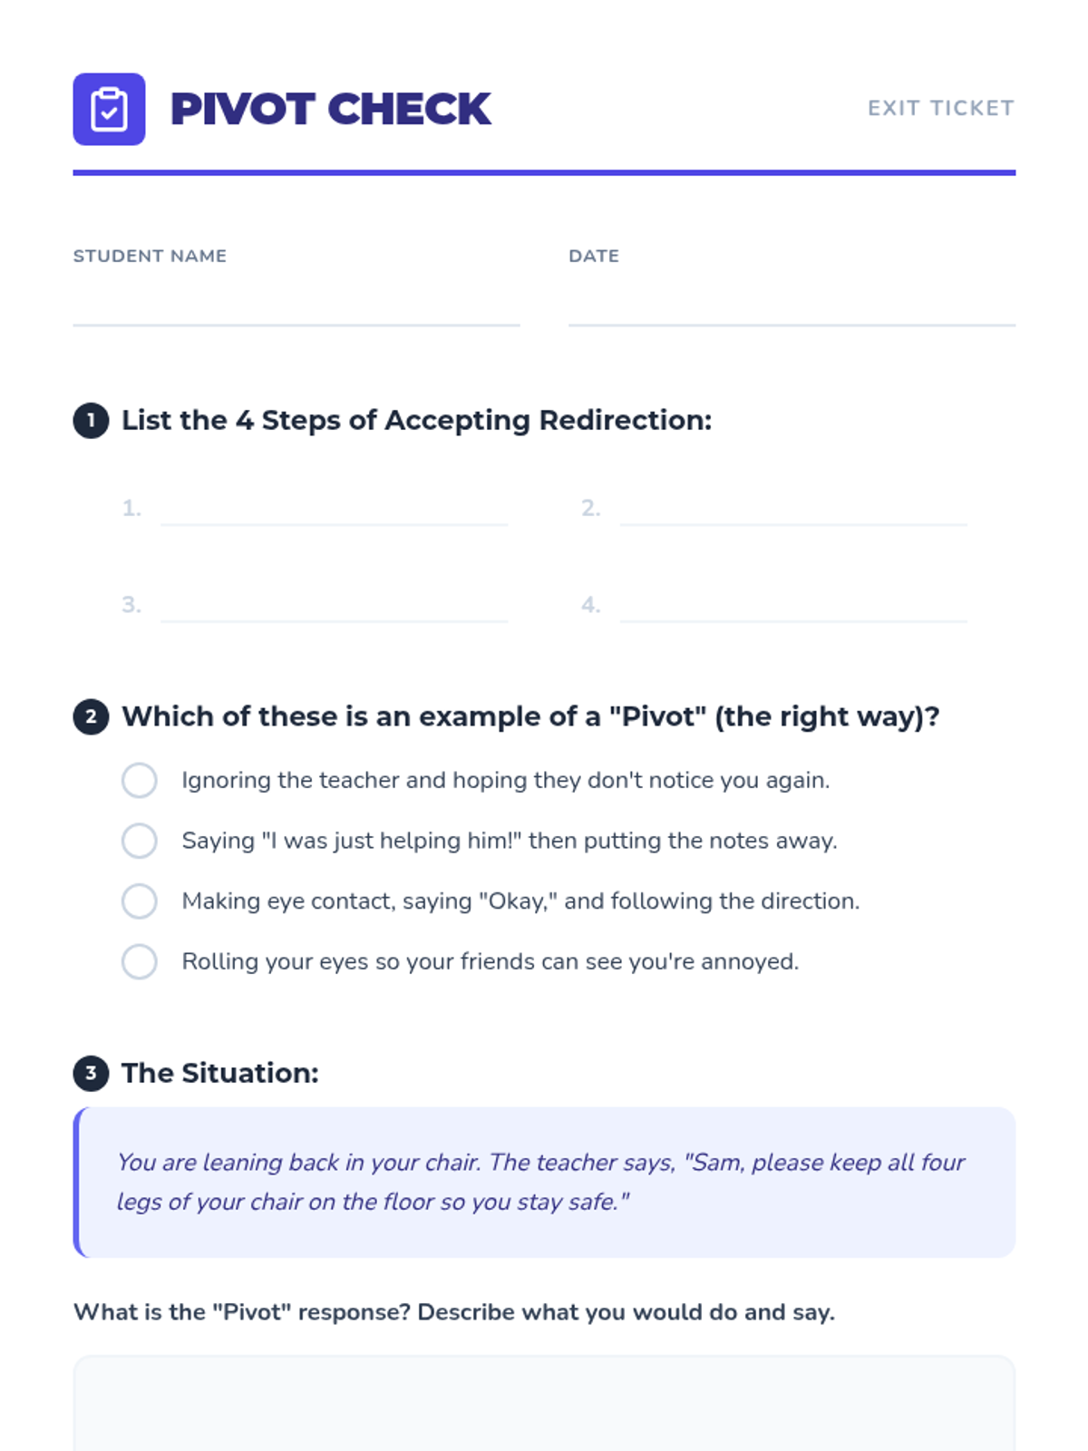Select 'Ignoring the teacher' radio option
Viewport: 1088px width, 1451px height.
click(140, 781)
